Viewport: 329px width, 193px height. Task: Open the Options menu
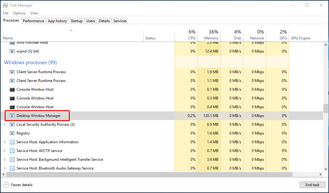point(19,13)
